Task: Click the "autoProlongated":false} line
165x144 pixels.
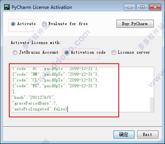Action: [40, 109]
